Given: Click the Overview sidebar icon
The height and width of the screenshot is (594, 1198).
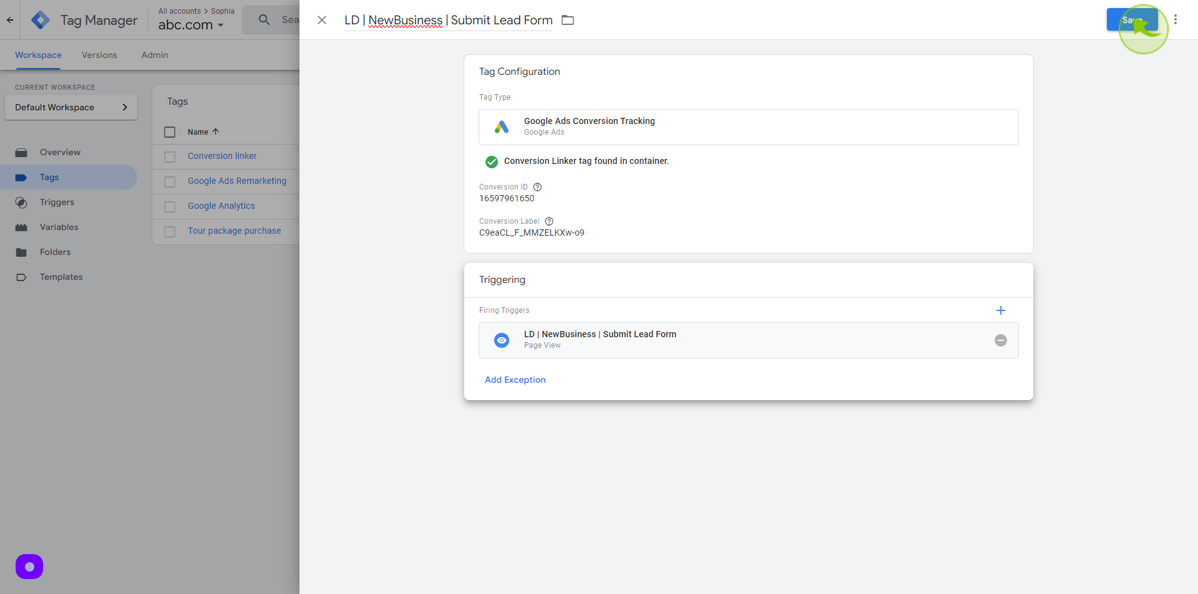Looking at the screenshot, I should (x=21, y=153).
